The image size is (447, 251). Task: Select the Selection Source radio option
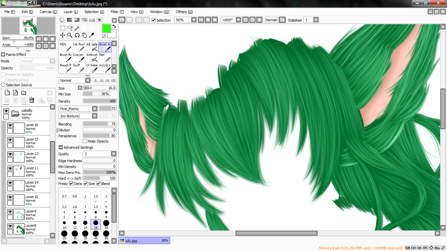(x=3, y=85)
